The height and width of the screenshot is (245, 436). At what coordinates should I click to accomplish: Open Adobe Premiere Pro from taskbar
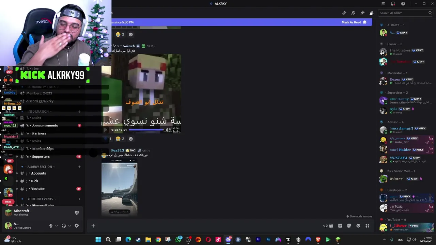(x=258, y=240)
